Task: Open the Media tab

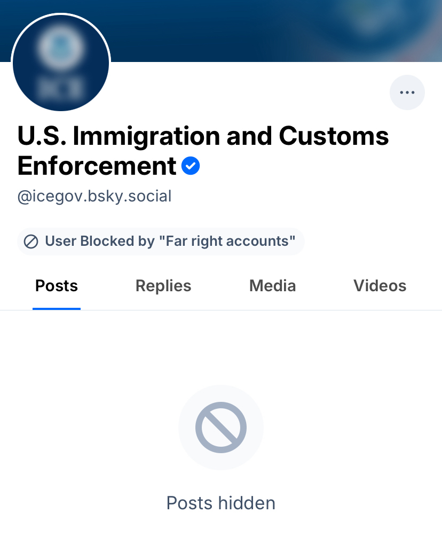Action: click(272, 286)
